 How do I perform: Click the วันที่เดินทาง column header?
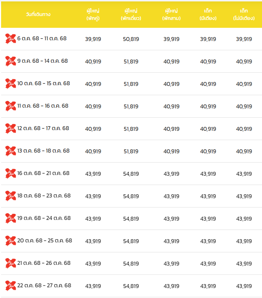click(x=38, y=15)
